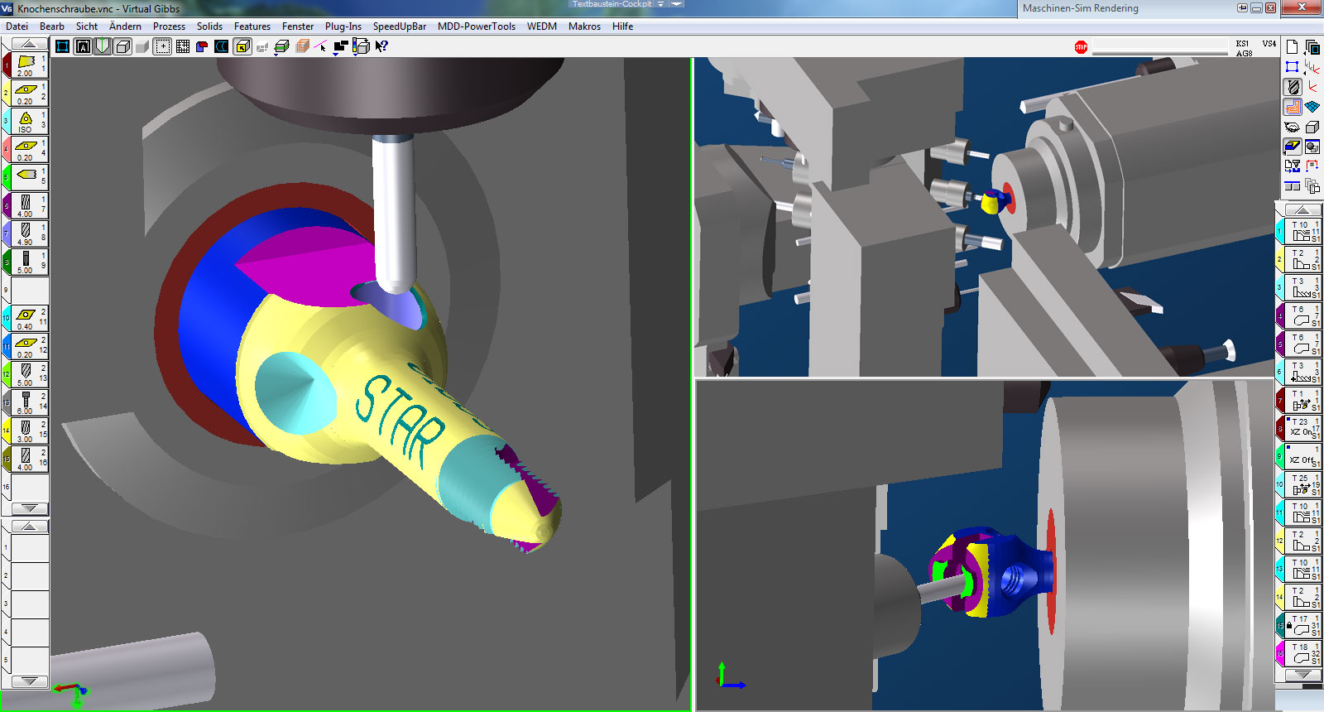Select tool tile 3 labeled ISO
The height and width of the screenshot is (712, 1324).
(30, 121)
